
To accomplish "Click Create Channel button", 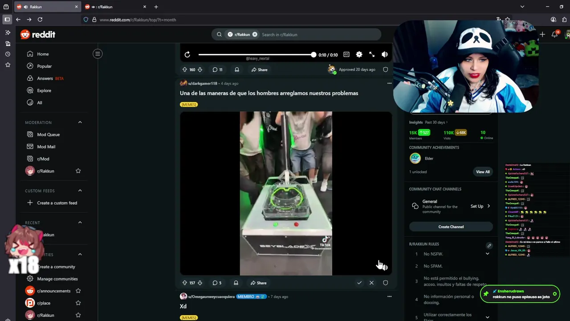I will (451, 226).
